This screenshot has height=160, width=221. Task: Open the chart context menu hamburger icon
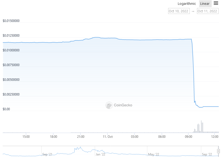click(216, 3)
